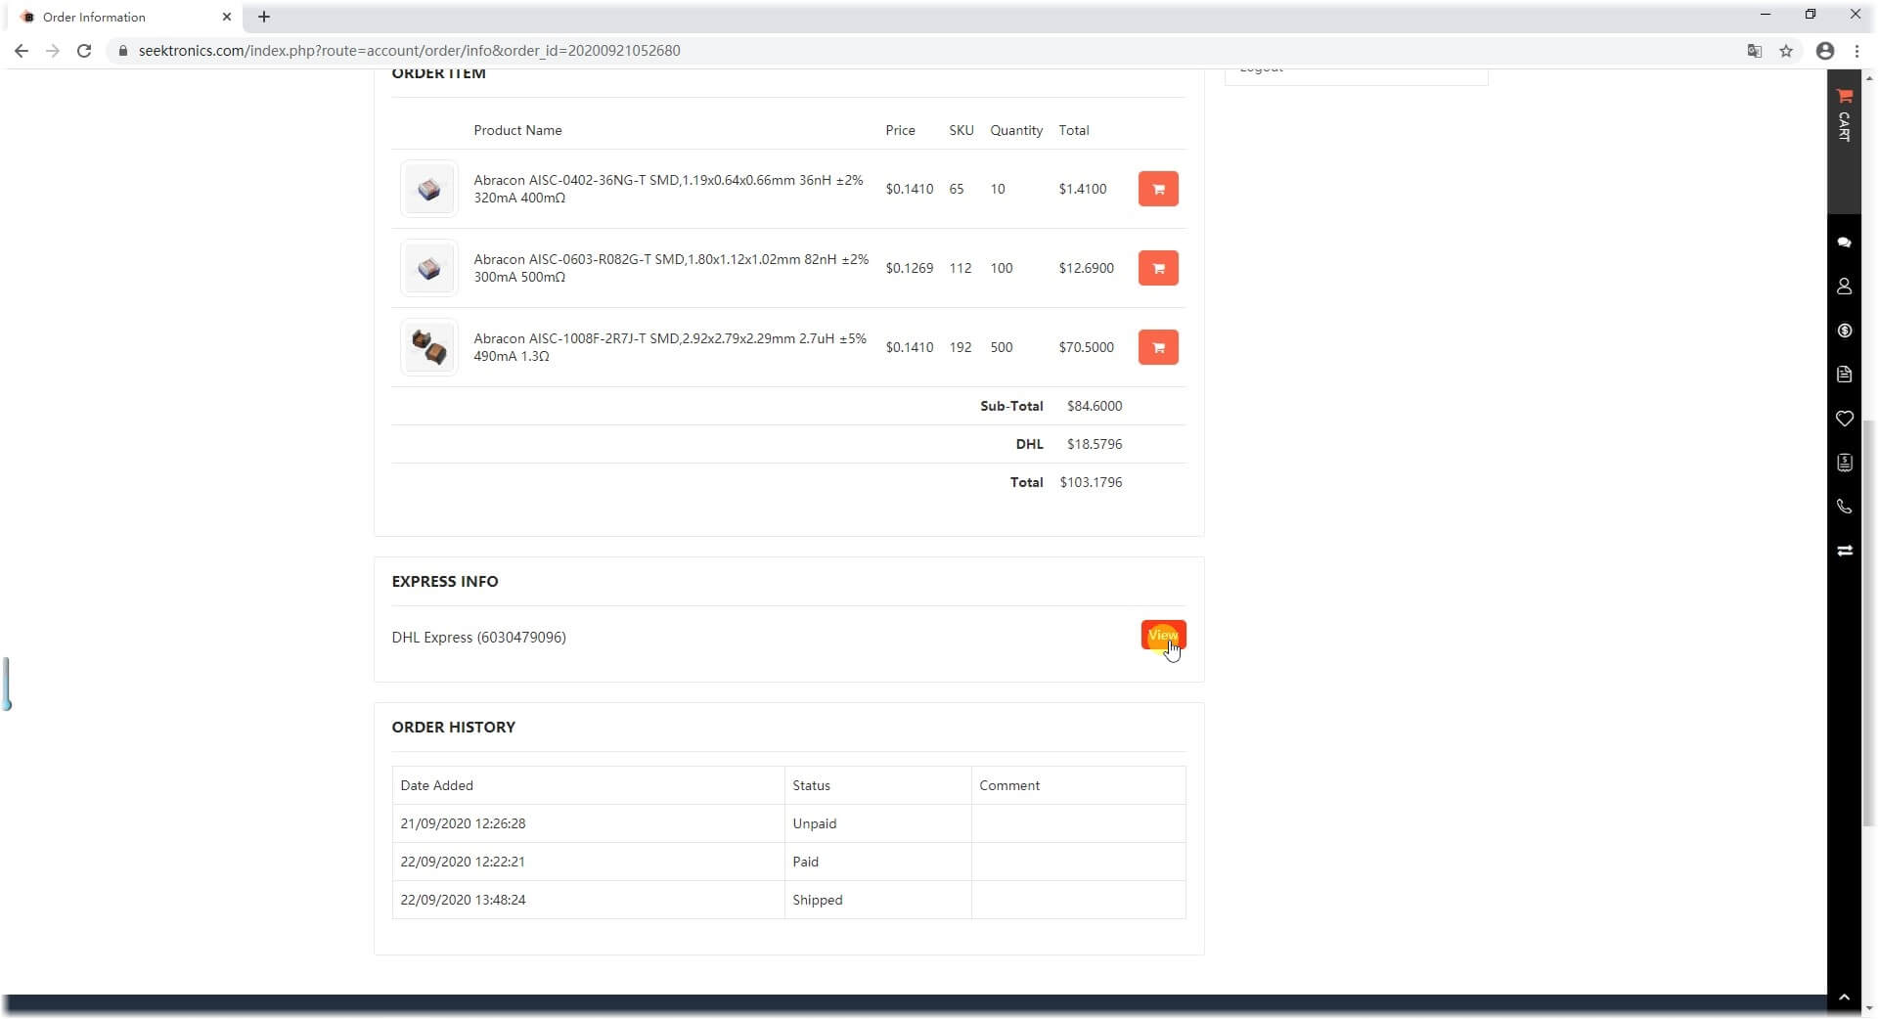
Task: Open the chat message icon in sidebar
Action: click(x=1844, y=243)
